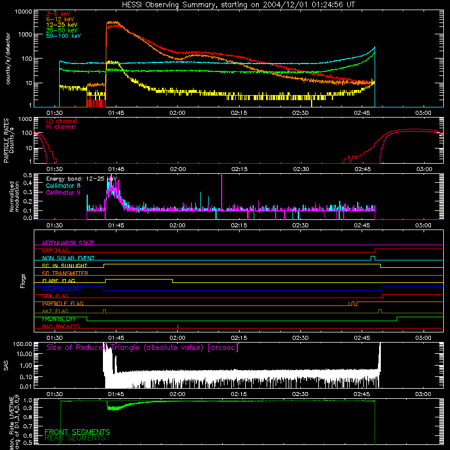Image resolution: width=450 pixels, height=450 pixels.
Task: Click the 02:30 tick under the Flags plot
Action: point(300,338)
